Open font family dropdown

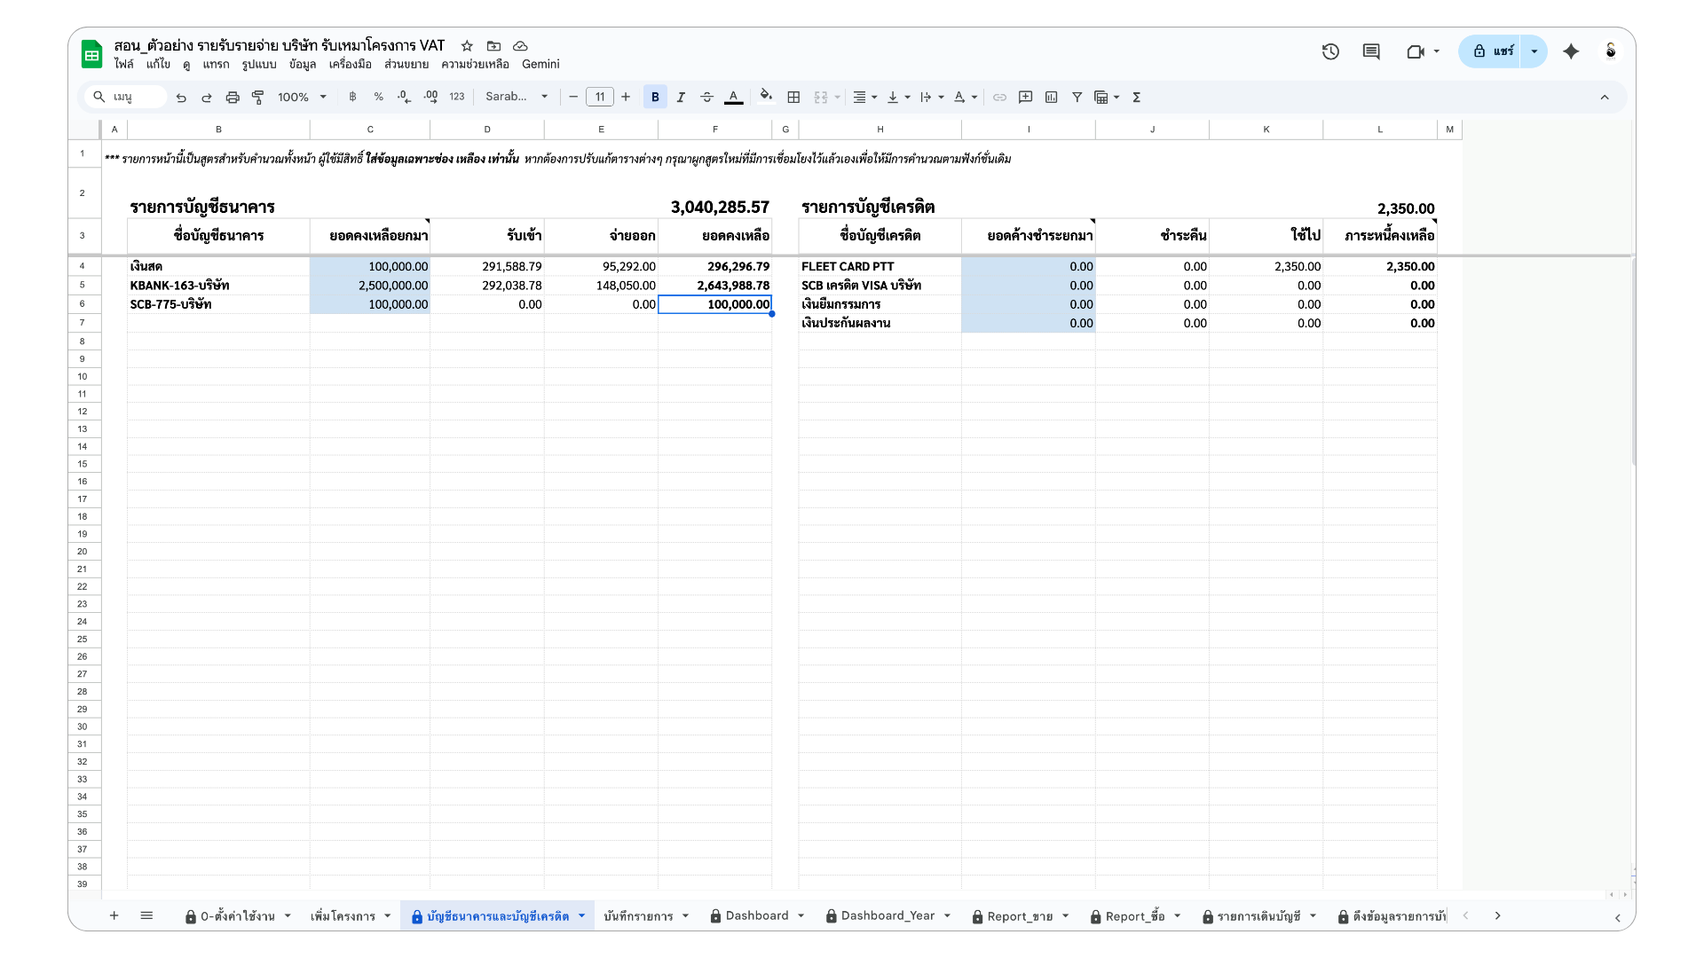[x=517, y=98]
